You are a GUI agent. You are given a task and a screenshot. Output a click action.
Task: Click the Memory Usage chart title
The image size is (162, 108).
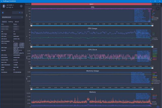coord(93,71)
